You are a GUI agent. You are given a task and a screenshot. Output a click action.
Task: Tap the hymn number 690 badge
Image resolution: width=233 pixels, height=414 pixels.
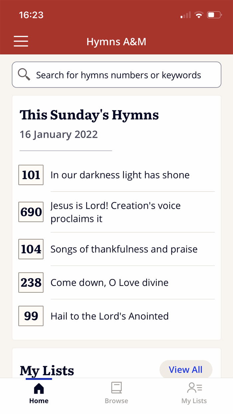[31, 212]
